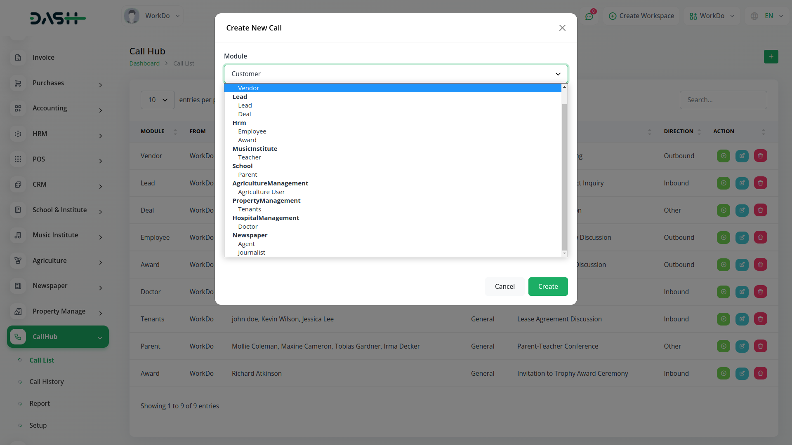Close the Create New Call dialog
The width and height of the screenshot is (792, 445).
tap(562, 28)
